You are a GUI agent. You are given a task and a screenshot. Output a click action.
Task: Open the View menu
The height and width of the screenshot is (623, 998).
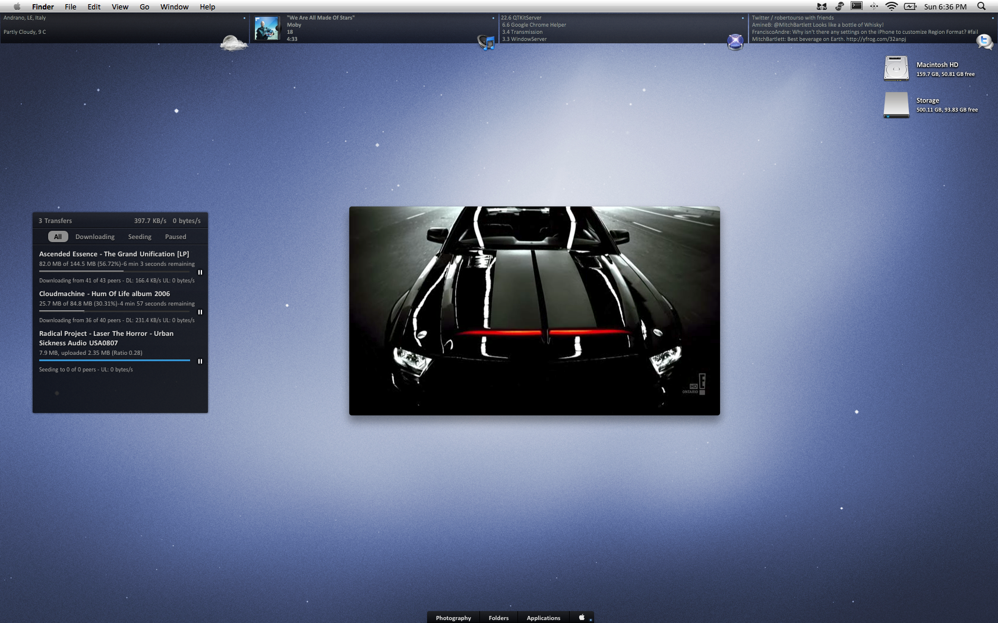(120, 7)
